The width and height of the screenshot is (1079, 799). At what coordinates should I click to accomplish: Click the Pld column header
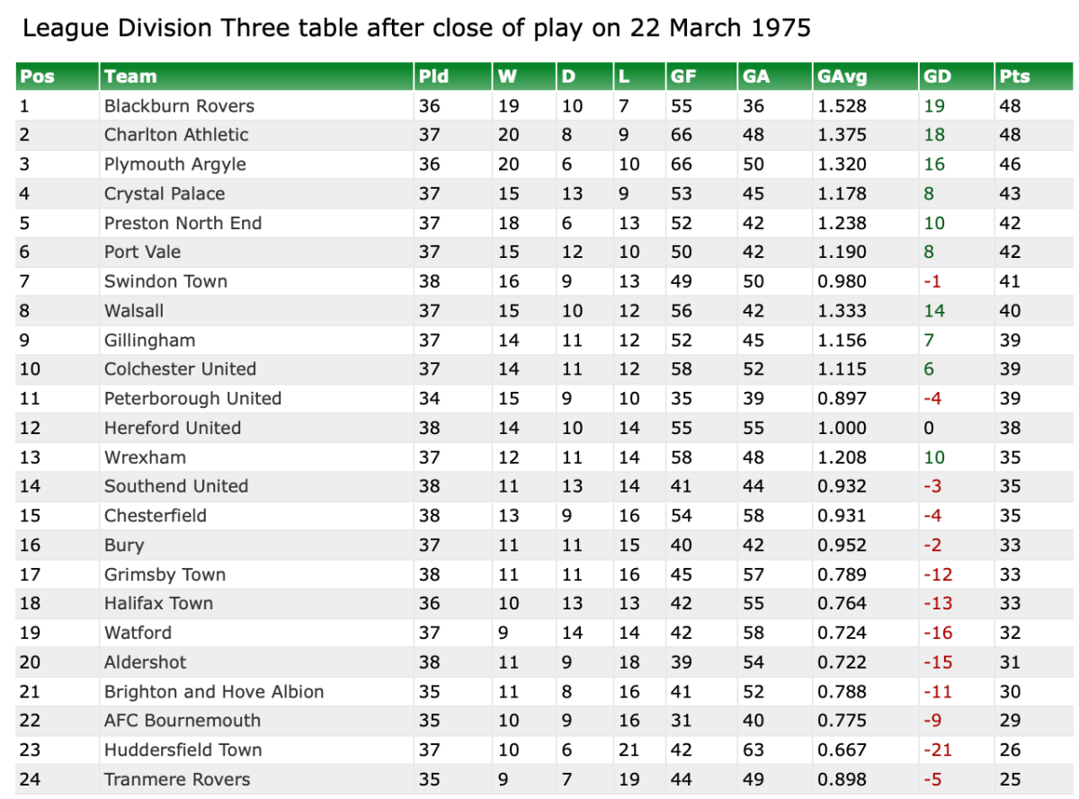click(433, 76)
